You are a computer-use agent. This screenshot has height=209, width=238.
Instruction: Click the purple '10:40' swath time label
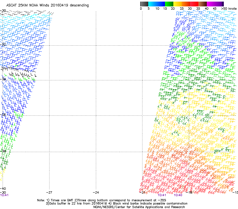(x=178, y=195)
